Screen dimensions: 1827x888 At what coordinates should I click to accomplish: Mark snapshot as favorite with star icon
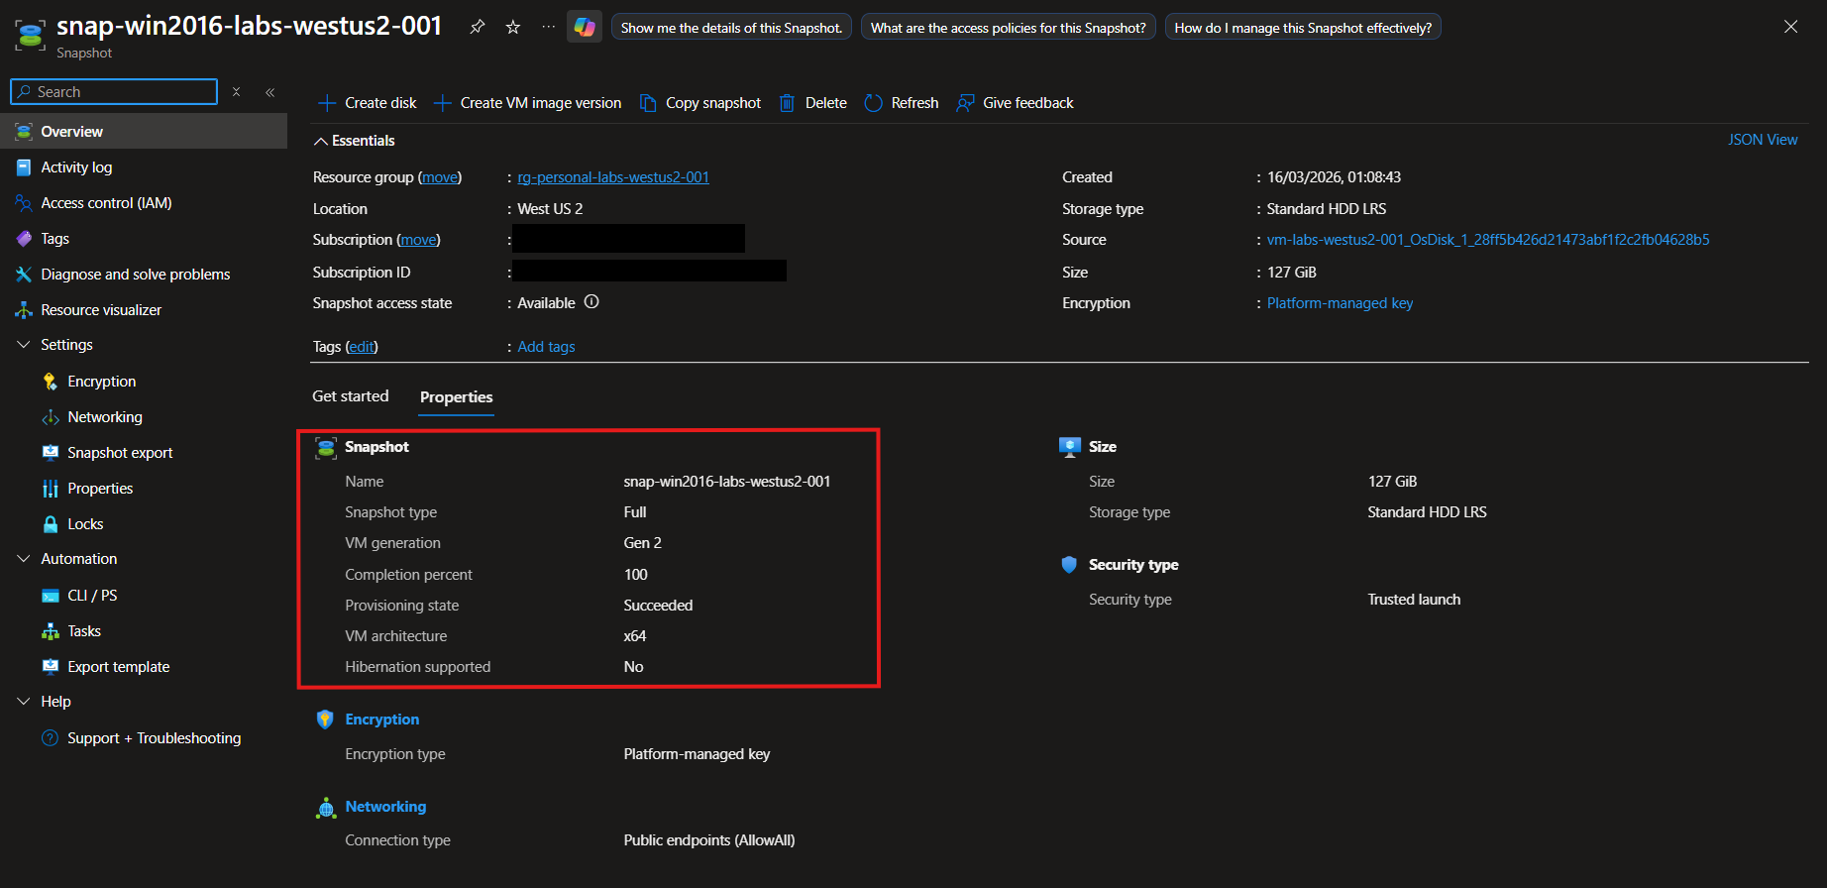[x=513, y=27]
